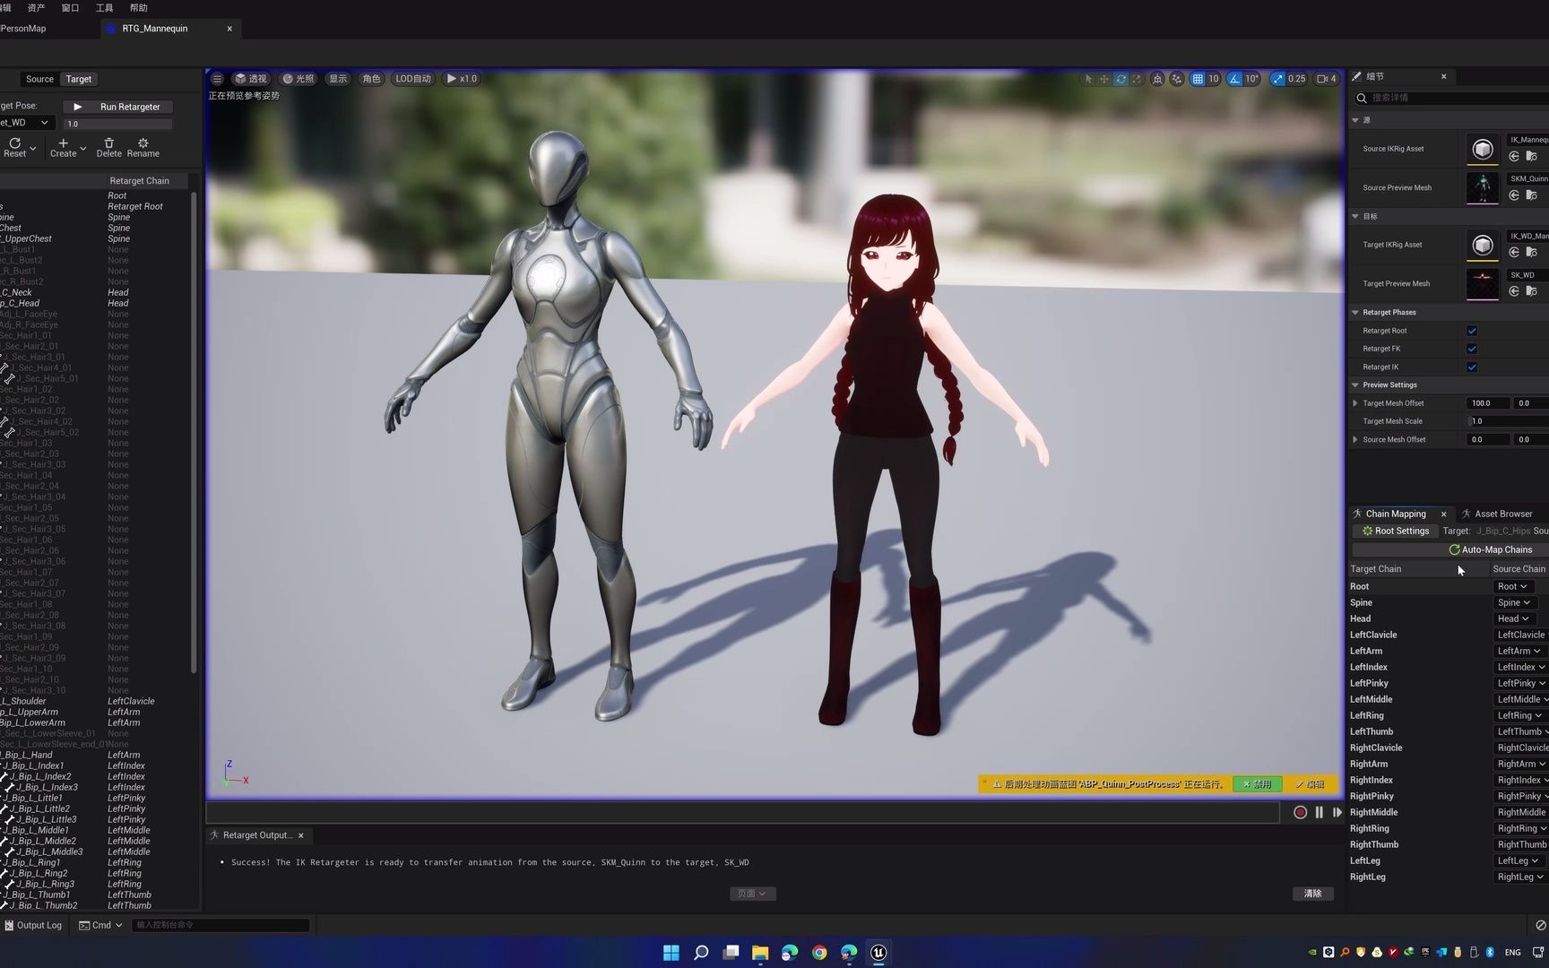Uncheck the Retarget Root checkbox
This screenshot has height=968, width=1549.
pyautogui.click(x=1472, y=331)
